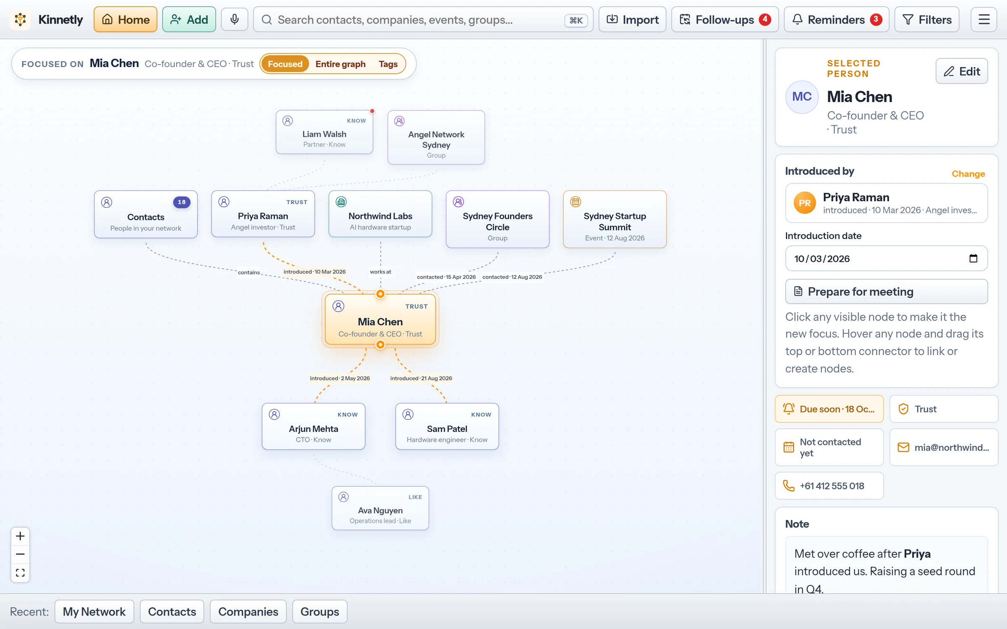Click the Import button
Viewport: 1007px width, 629px height.
point(632,19)
